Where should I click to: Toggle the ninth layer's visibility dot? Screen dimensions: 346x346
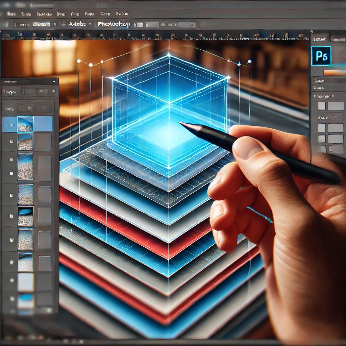(12, 299)
